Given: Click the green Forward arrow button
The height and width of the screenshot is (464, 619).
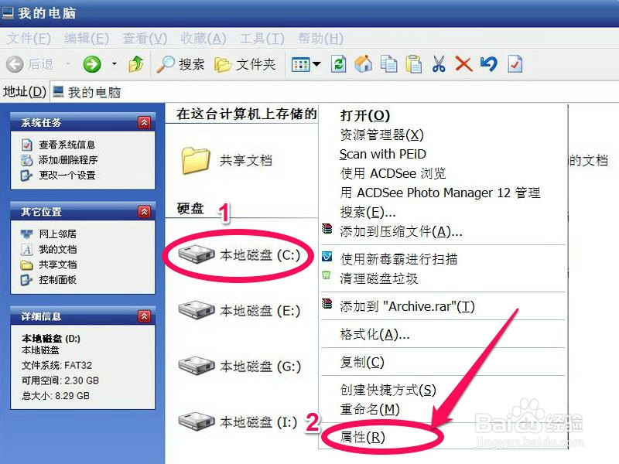Looking at the screenshot, I should coord(92,64).
